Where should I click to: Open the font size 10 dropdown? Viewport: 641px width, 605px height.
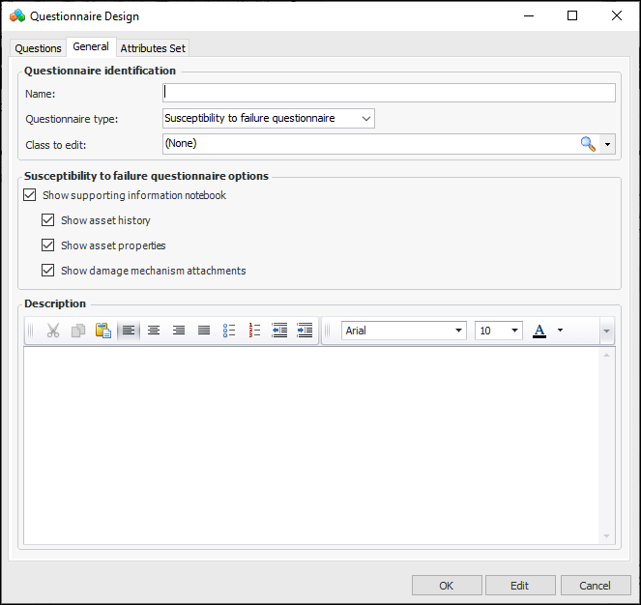(x=514, y=331)
